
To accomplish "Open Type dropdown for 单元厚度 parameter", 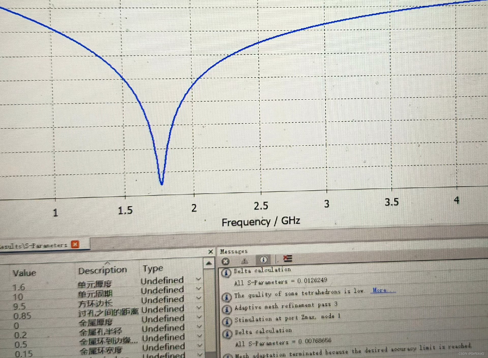I will click(x=199, y=279).
